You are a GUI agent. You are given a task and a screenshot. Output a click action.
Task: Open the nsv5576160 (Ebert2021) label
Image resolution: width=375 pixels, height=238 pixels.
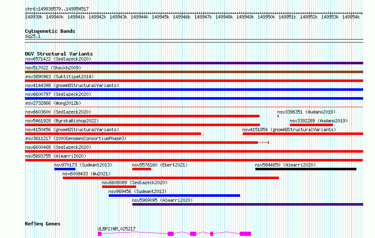click(160, 165)
